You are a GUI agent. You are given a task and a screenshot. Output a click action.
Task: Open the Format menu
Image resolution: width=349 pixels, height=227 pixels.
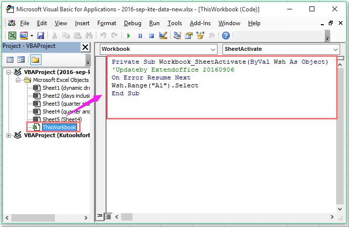click(107, 23)
